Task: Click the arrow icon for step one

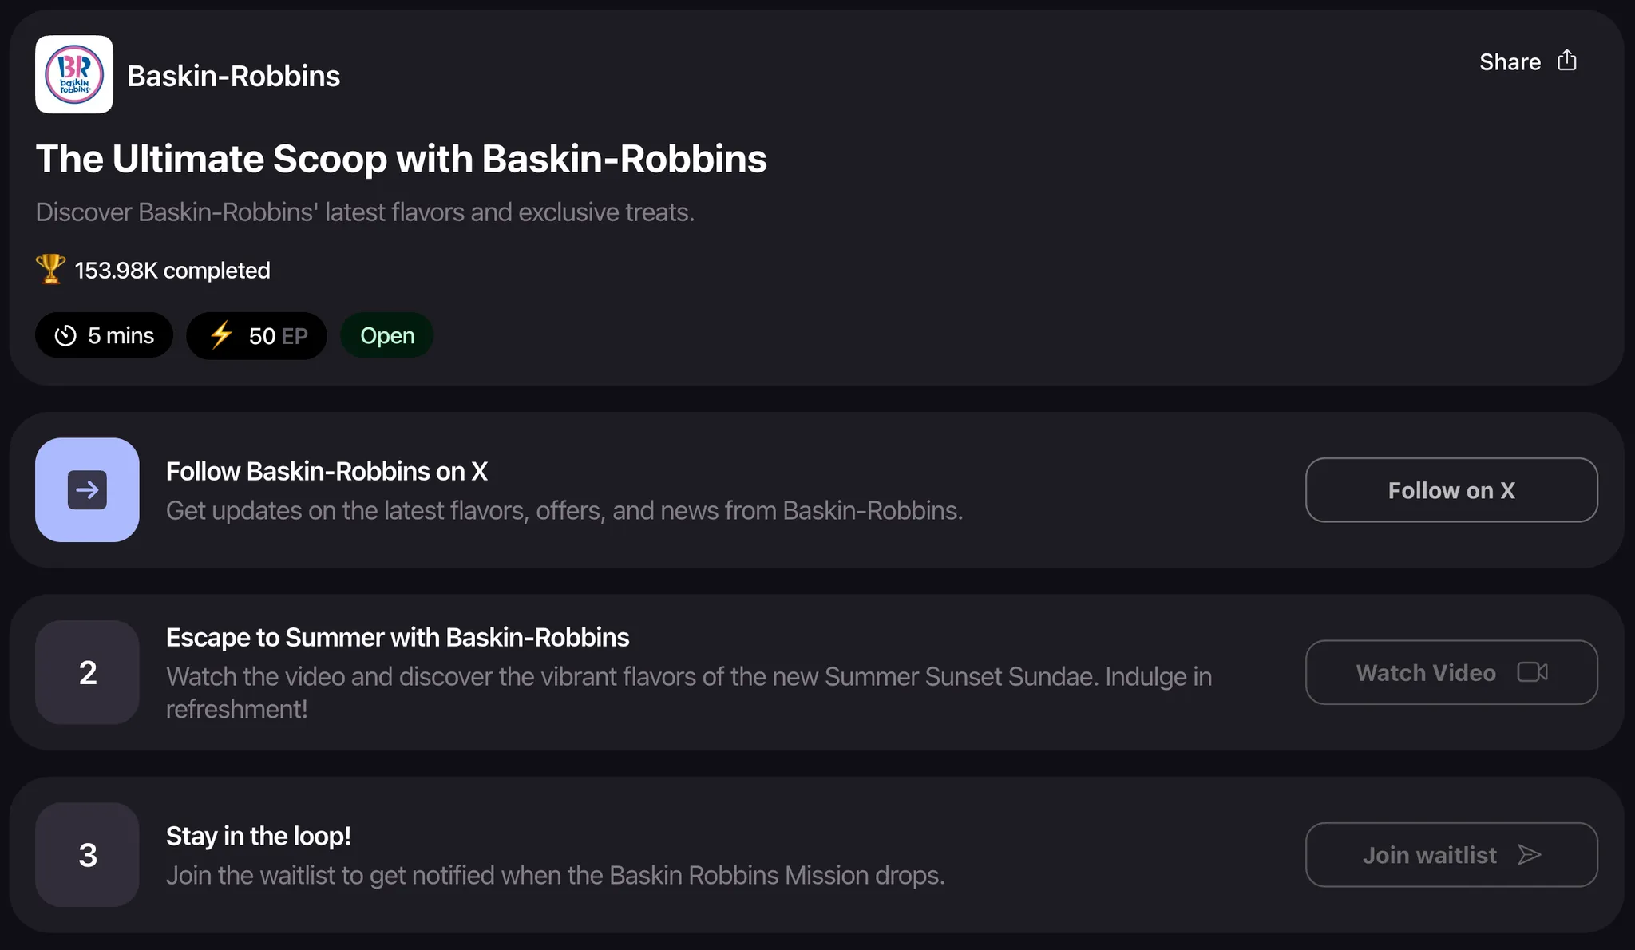Action: 87,489
